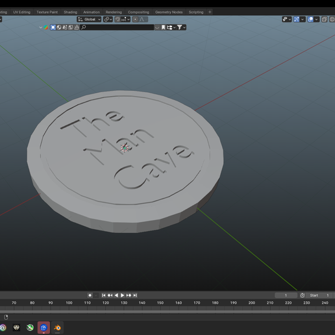335x335 pixels.
Task: Click the current frame number field
Action: point(286,295)
